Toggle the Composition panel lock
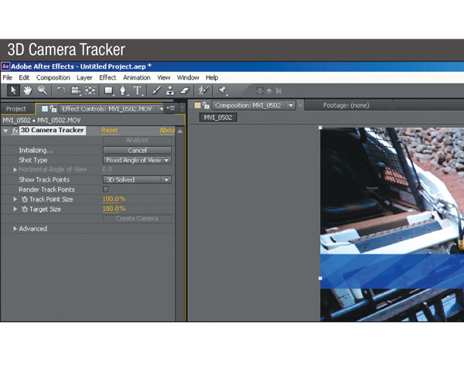Viewport: 464px width, 371px height. [x=206, y=105]
